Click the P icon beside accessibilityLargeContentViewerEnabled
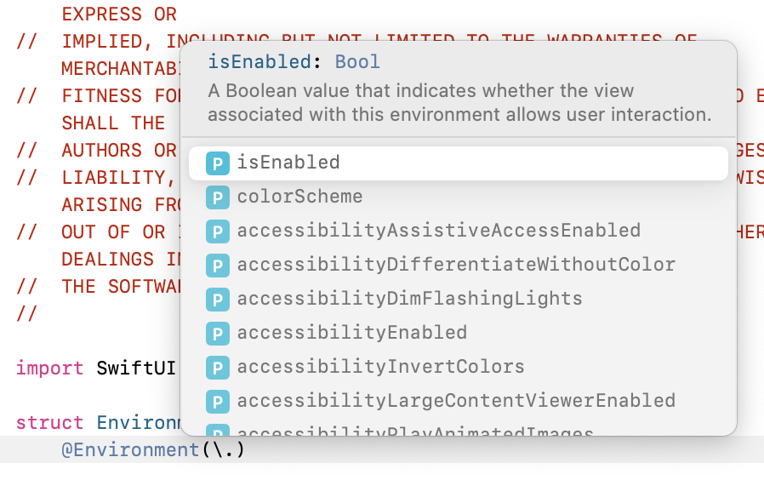The height and width of the screenshot is (480, 764). [x=217, y=402]
